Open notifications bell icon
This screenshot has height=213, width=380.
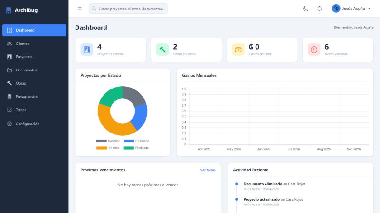coord(320,9)
